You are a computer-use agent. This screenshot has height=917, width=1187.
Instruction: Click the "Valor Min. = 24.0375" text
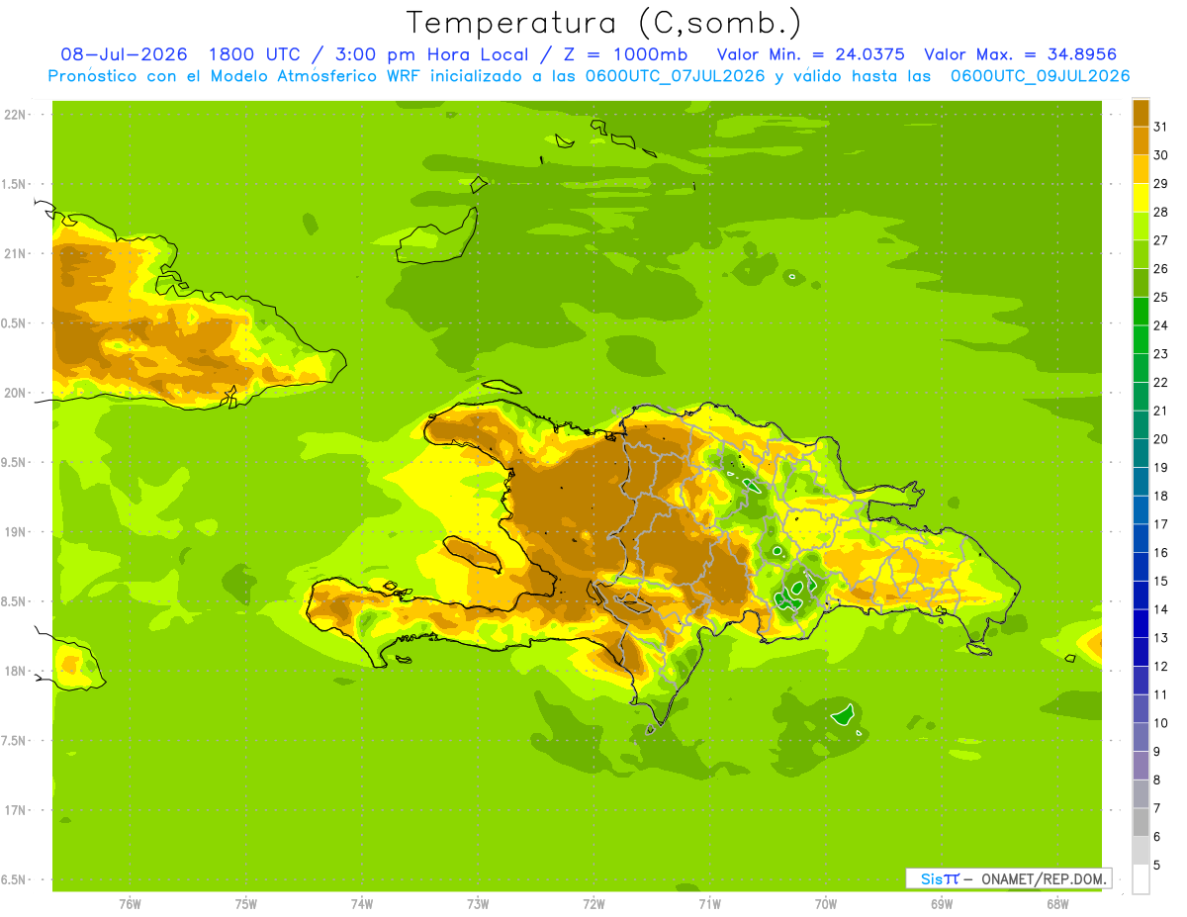[x=810, y=54]
